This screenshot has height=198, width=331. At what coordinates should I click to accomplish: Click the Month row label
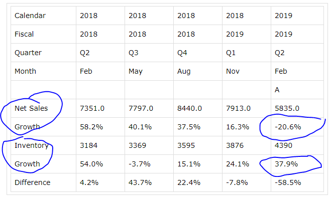(x=25, y=71)
